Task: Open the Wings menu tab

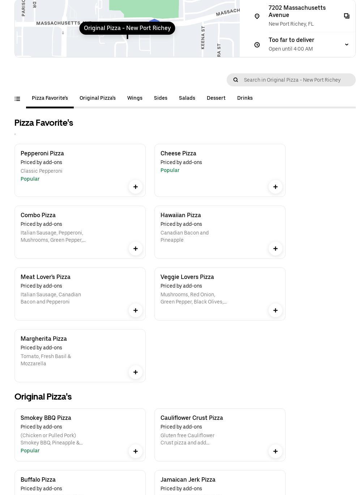Action: (135, 98)
